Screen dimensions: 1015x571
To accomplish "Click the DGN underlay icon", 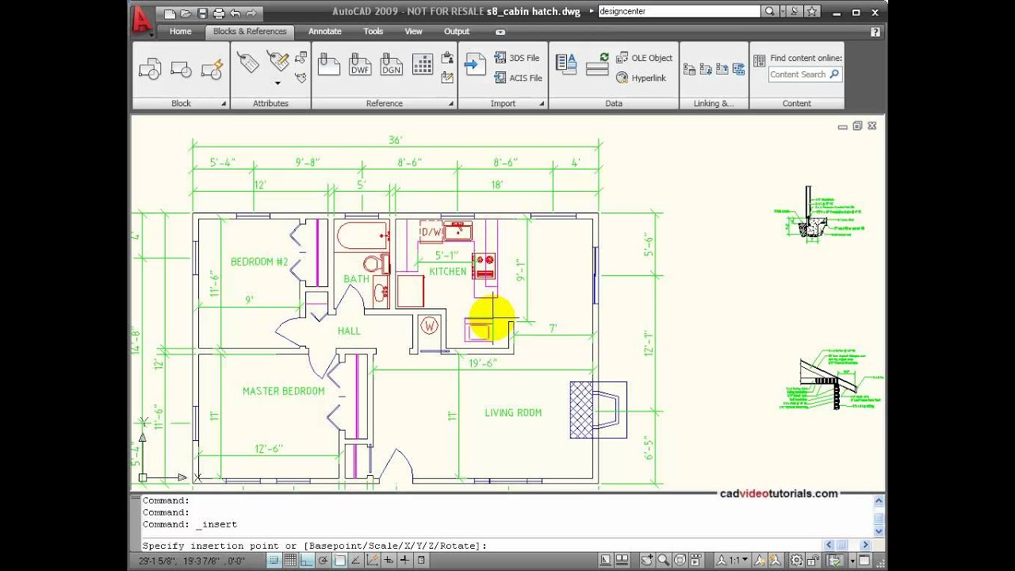I will (391, 64).
